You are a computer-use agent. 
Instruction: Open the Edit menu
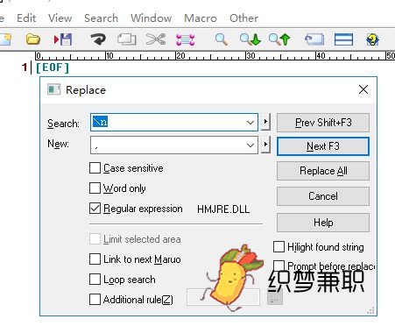26,18
